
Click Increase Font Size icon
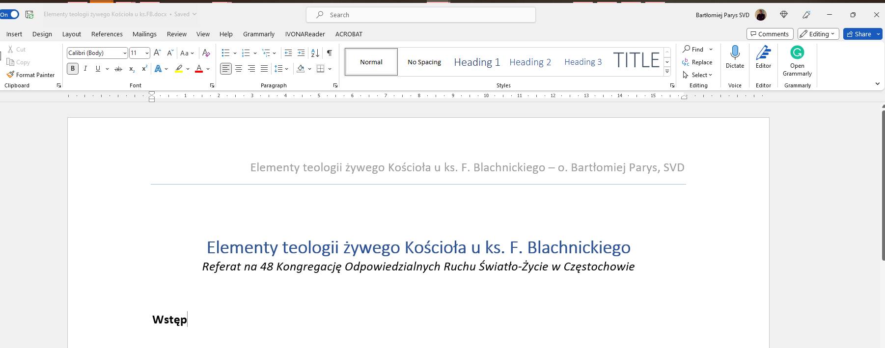[157, 53]
